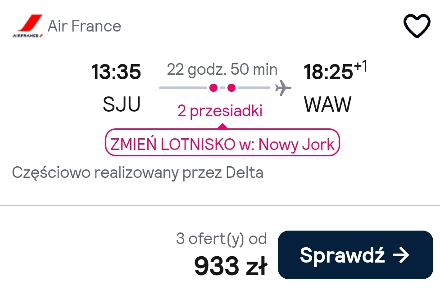This screenshot has height=295, width=440.
Task: Select the 13:35 departure time
Action: point(116,72)
